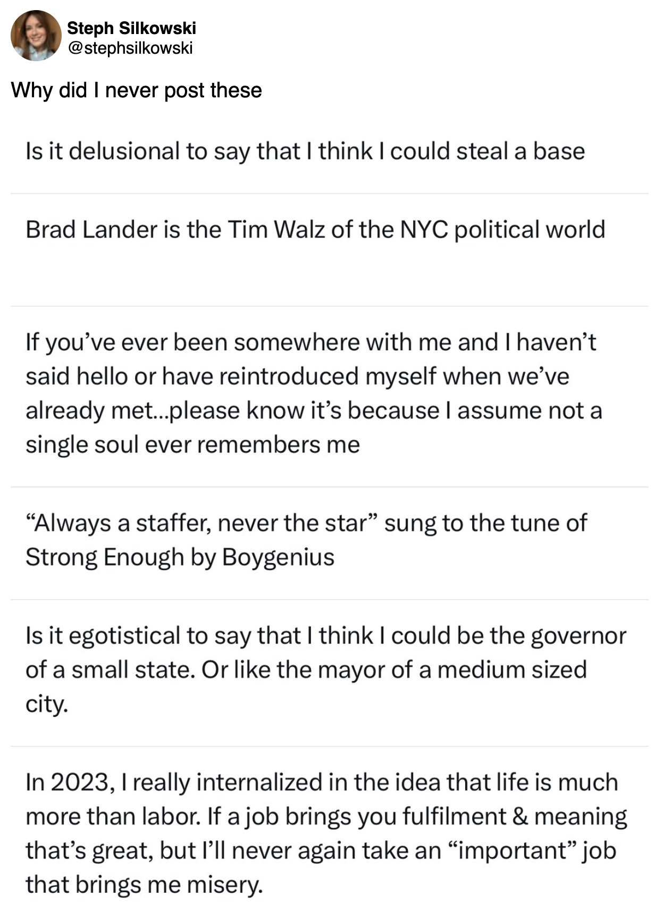Viewport: 655px width, 922px height.
Task: Open the Brad Lander draft tweet
Action: [x=315, y=230]
